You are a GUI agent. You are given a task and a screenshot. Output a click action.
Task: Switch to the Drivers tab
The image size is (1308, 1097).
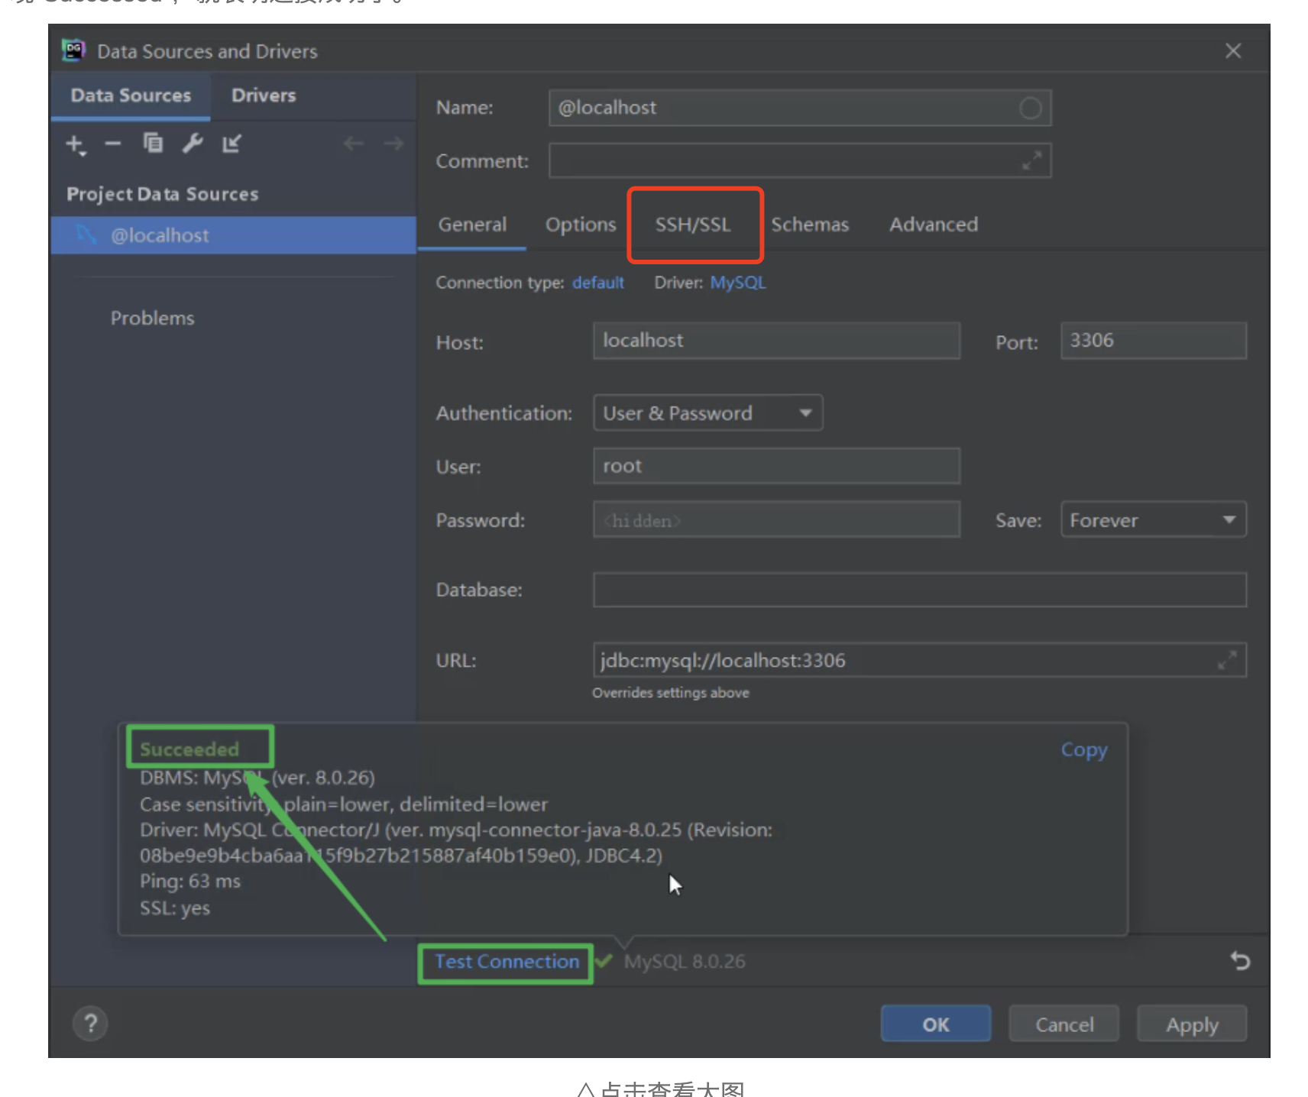tap(264, 95)
